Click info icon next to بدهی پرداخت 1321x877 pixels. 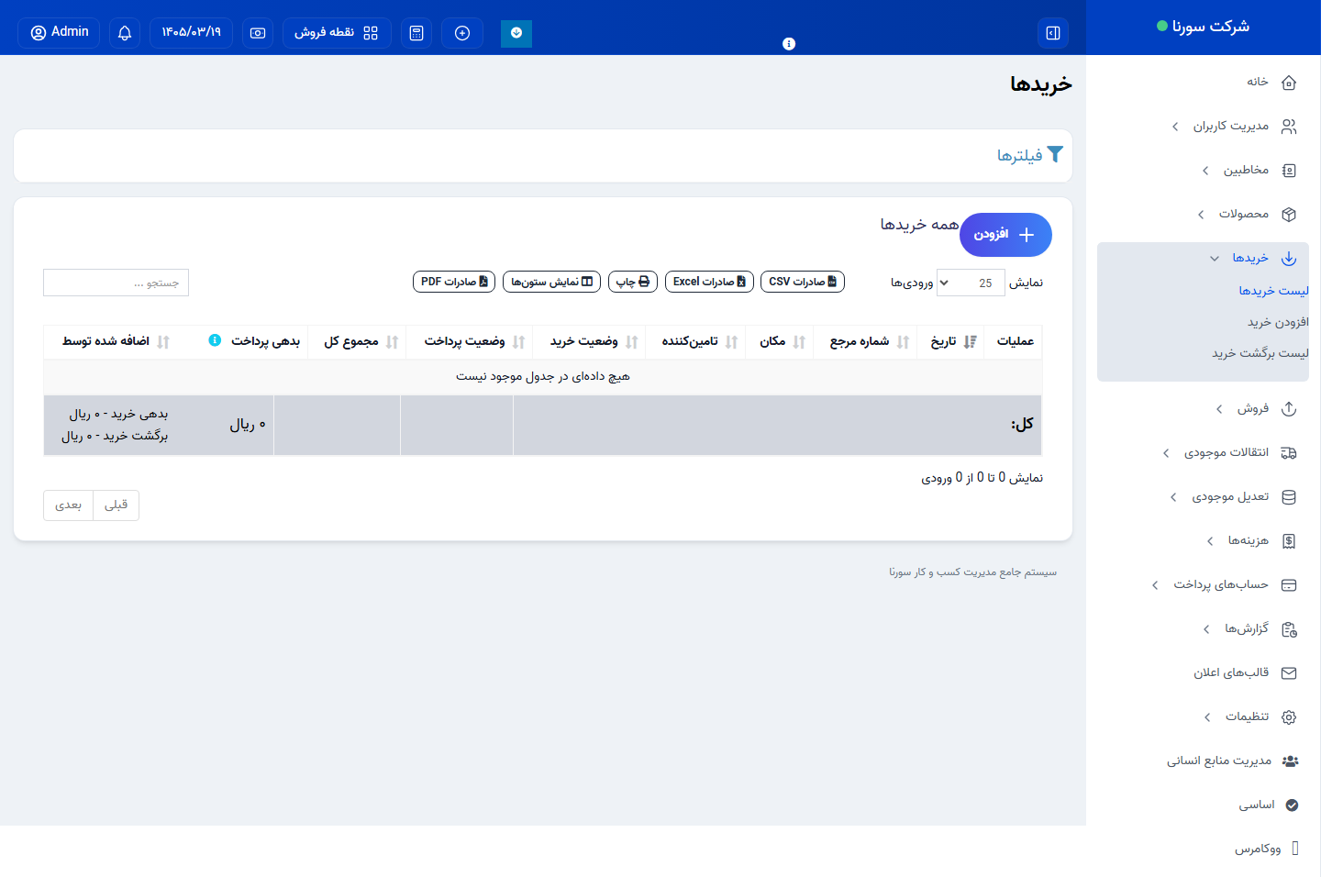click(x=215, y=340)
